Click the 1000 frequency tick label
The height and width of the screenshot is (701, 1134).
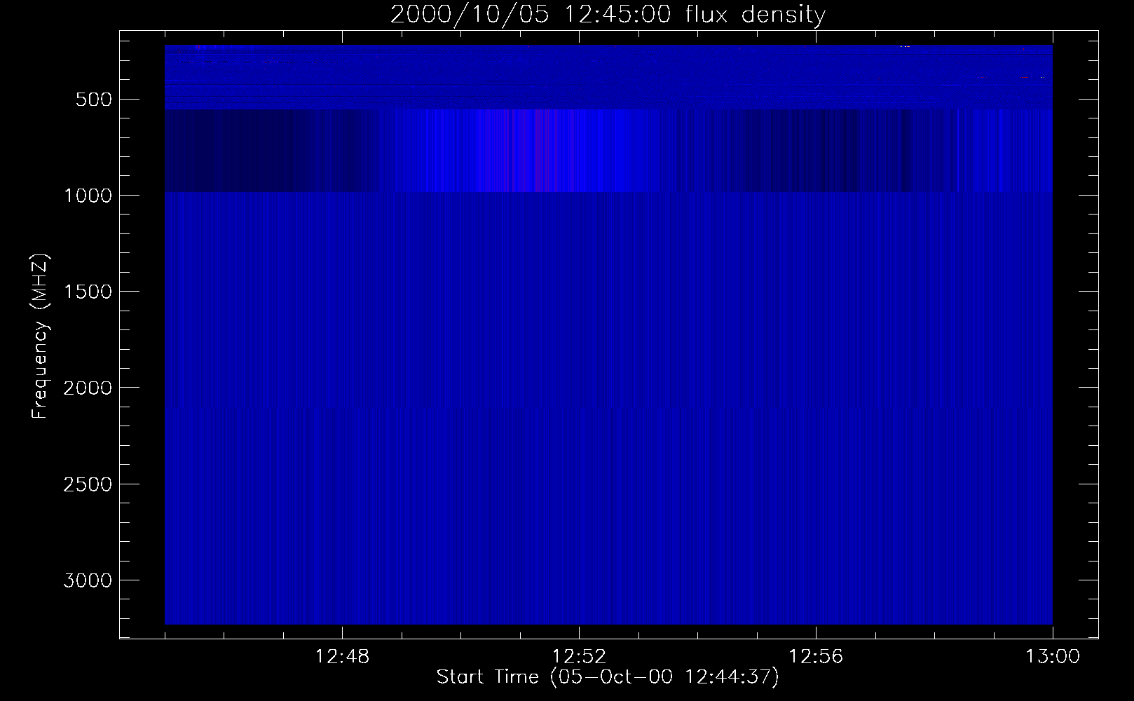(88, 196)
